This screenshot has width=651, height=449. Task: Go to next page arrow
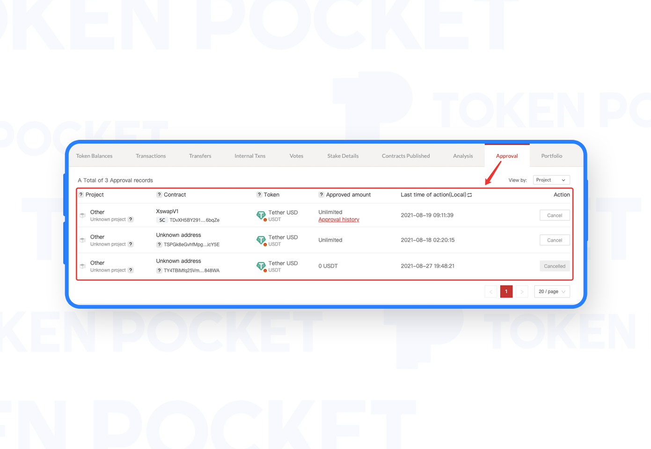pyautogui.click(x=522, y=292)
